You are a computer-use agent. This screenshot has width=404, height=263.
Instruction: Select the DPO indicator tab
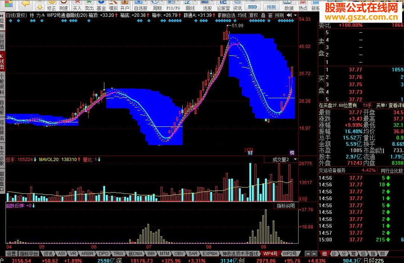[103, 254]
